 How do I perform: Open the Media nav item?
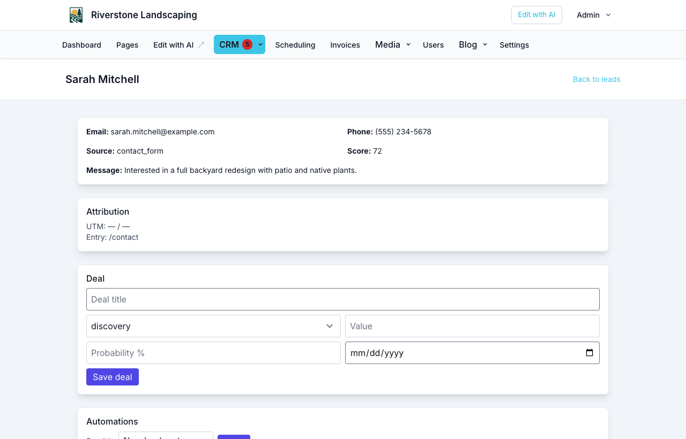click(x=387, y=44)
